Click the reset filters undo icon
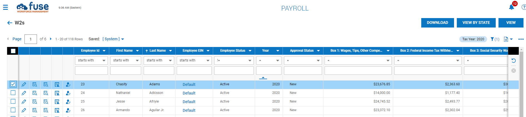Viewport: 526px width, 117px height. coord(513,61)
